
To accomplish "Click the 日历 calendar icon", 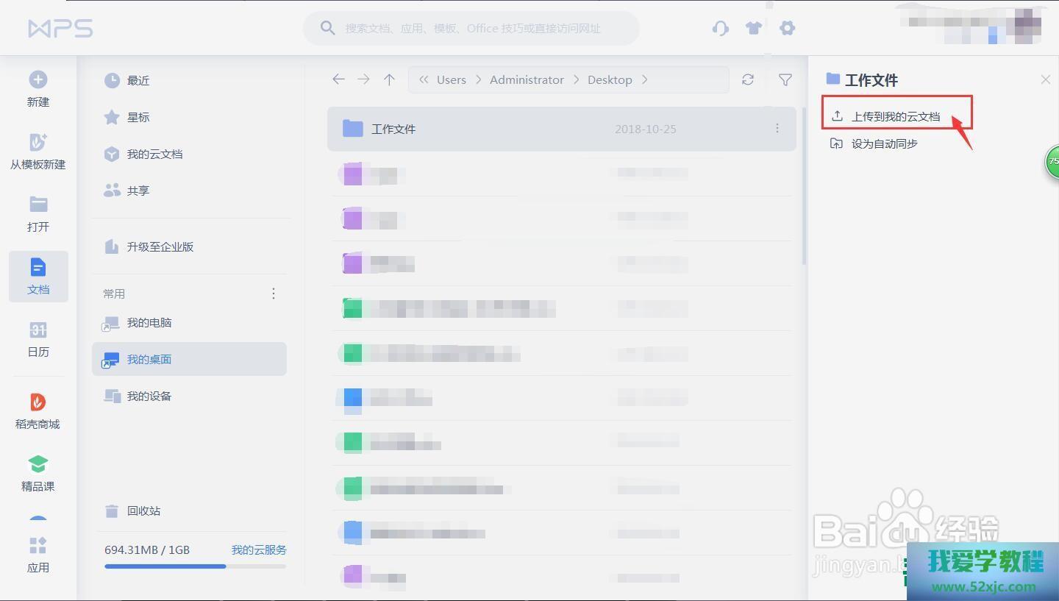I will coord(38,330).
